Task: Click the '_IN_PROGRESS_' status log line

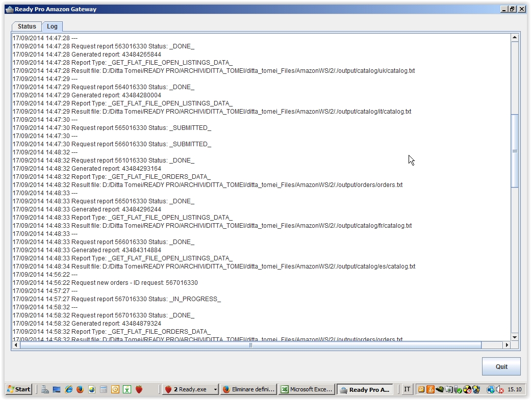Action: tap(117, 299)
